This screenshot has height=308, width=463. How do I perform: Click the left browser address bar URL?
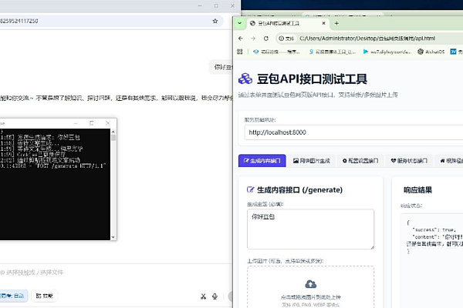[x=19, y=21]
